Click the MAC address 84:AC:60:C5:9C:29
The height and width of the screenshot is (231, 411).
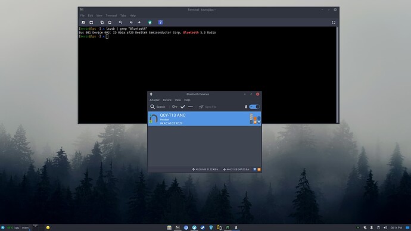tap(171, 123)
